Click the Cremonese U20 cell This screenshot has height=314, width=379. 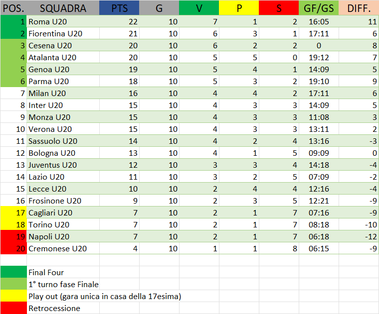pos(63,249)
